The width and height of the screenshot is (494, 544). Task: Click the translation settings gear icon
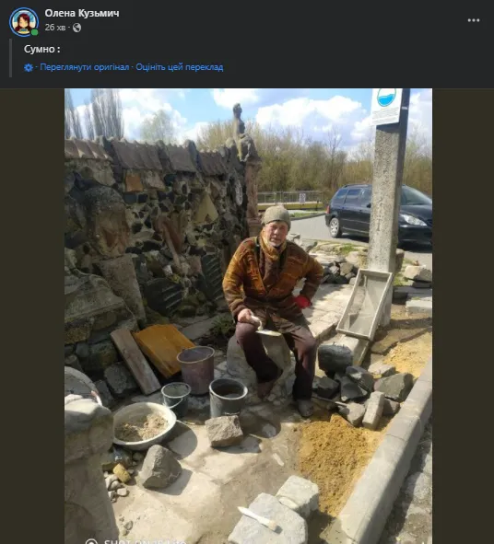click(x=29, y=67)
